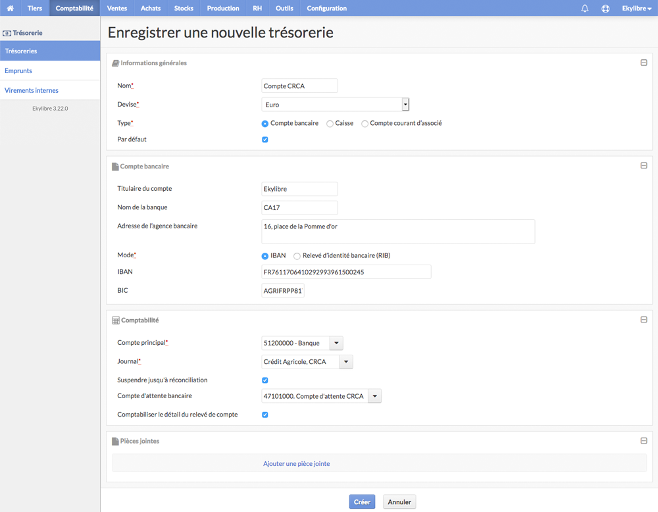Click the Nom de la banque field
The width and height of the screenshot is (658, 512).
coord(299,207)
